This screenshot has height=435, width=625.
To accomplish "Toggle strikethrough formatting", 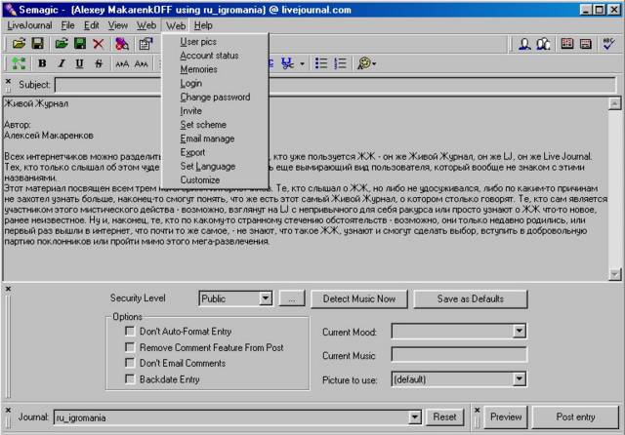I will (x=99, y=63).
